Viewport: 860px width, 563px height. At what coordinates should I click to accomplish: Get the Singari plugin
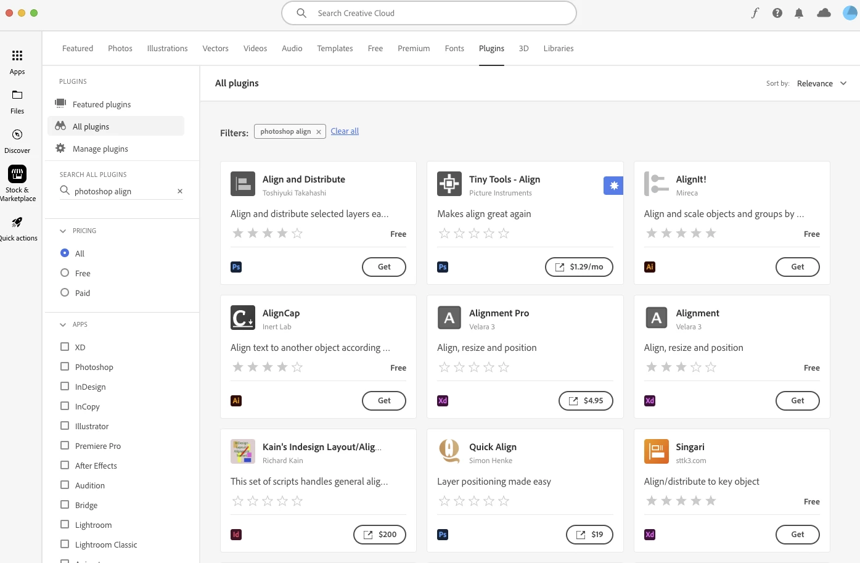(x=798, y=535)
